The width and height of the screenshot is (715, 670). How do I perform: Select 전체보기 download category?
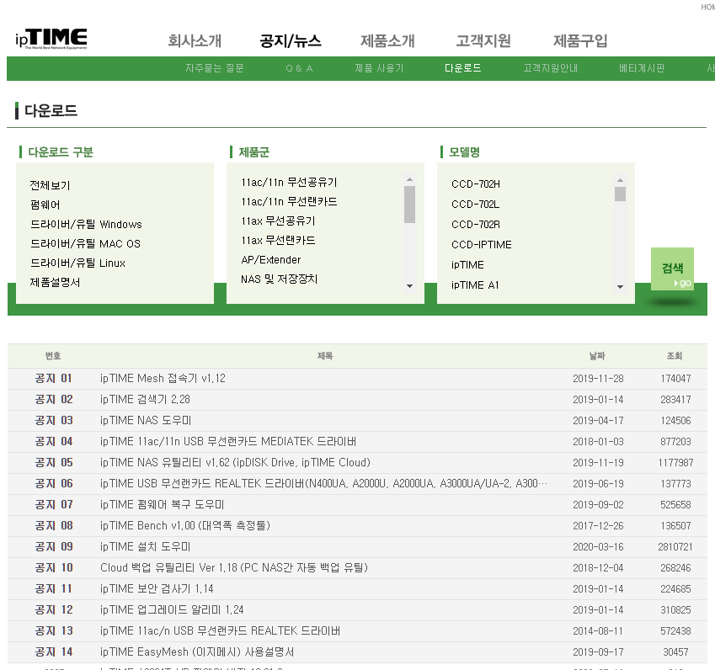50,185
